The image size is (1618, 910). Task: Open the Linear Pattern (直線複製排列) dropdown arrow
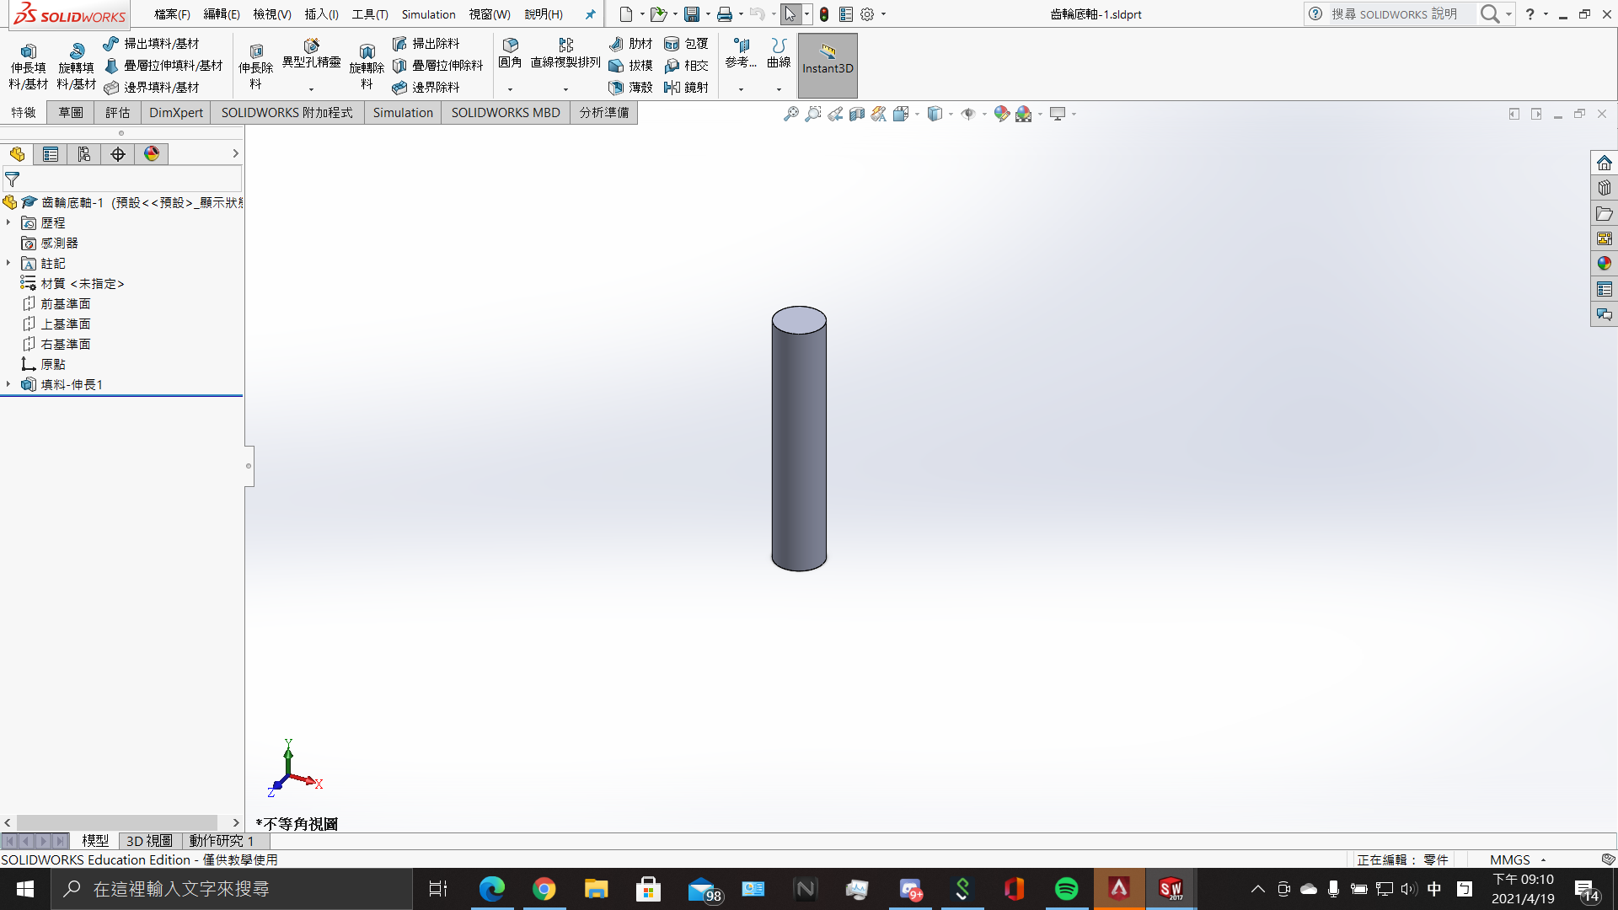click(x=565, y=89)
